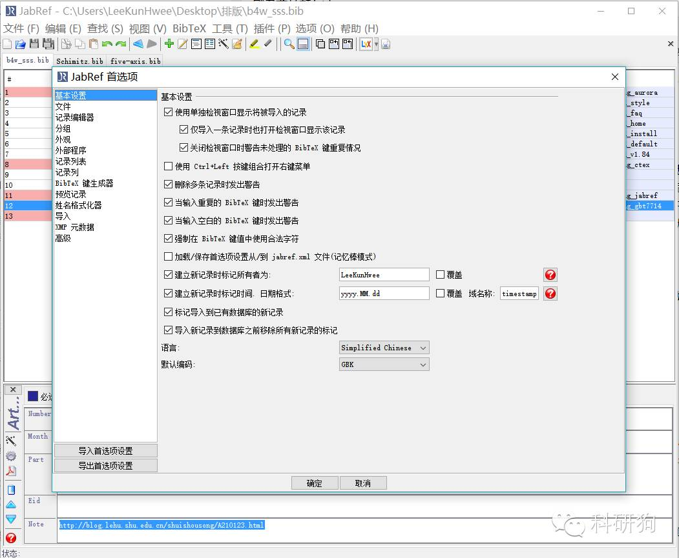The height and width of the screenshot is (558, 679).
Task: Select 姓名格式化器 in preferences list
Action: pyautogui.click(x=78, y=205)
